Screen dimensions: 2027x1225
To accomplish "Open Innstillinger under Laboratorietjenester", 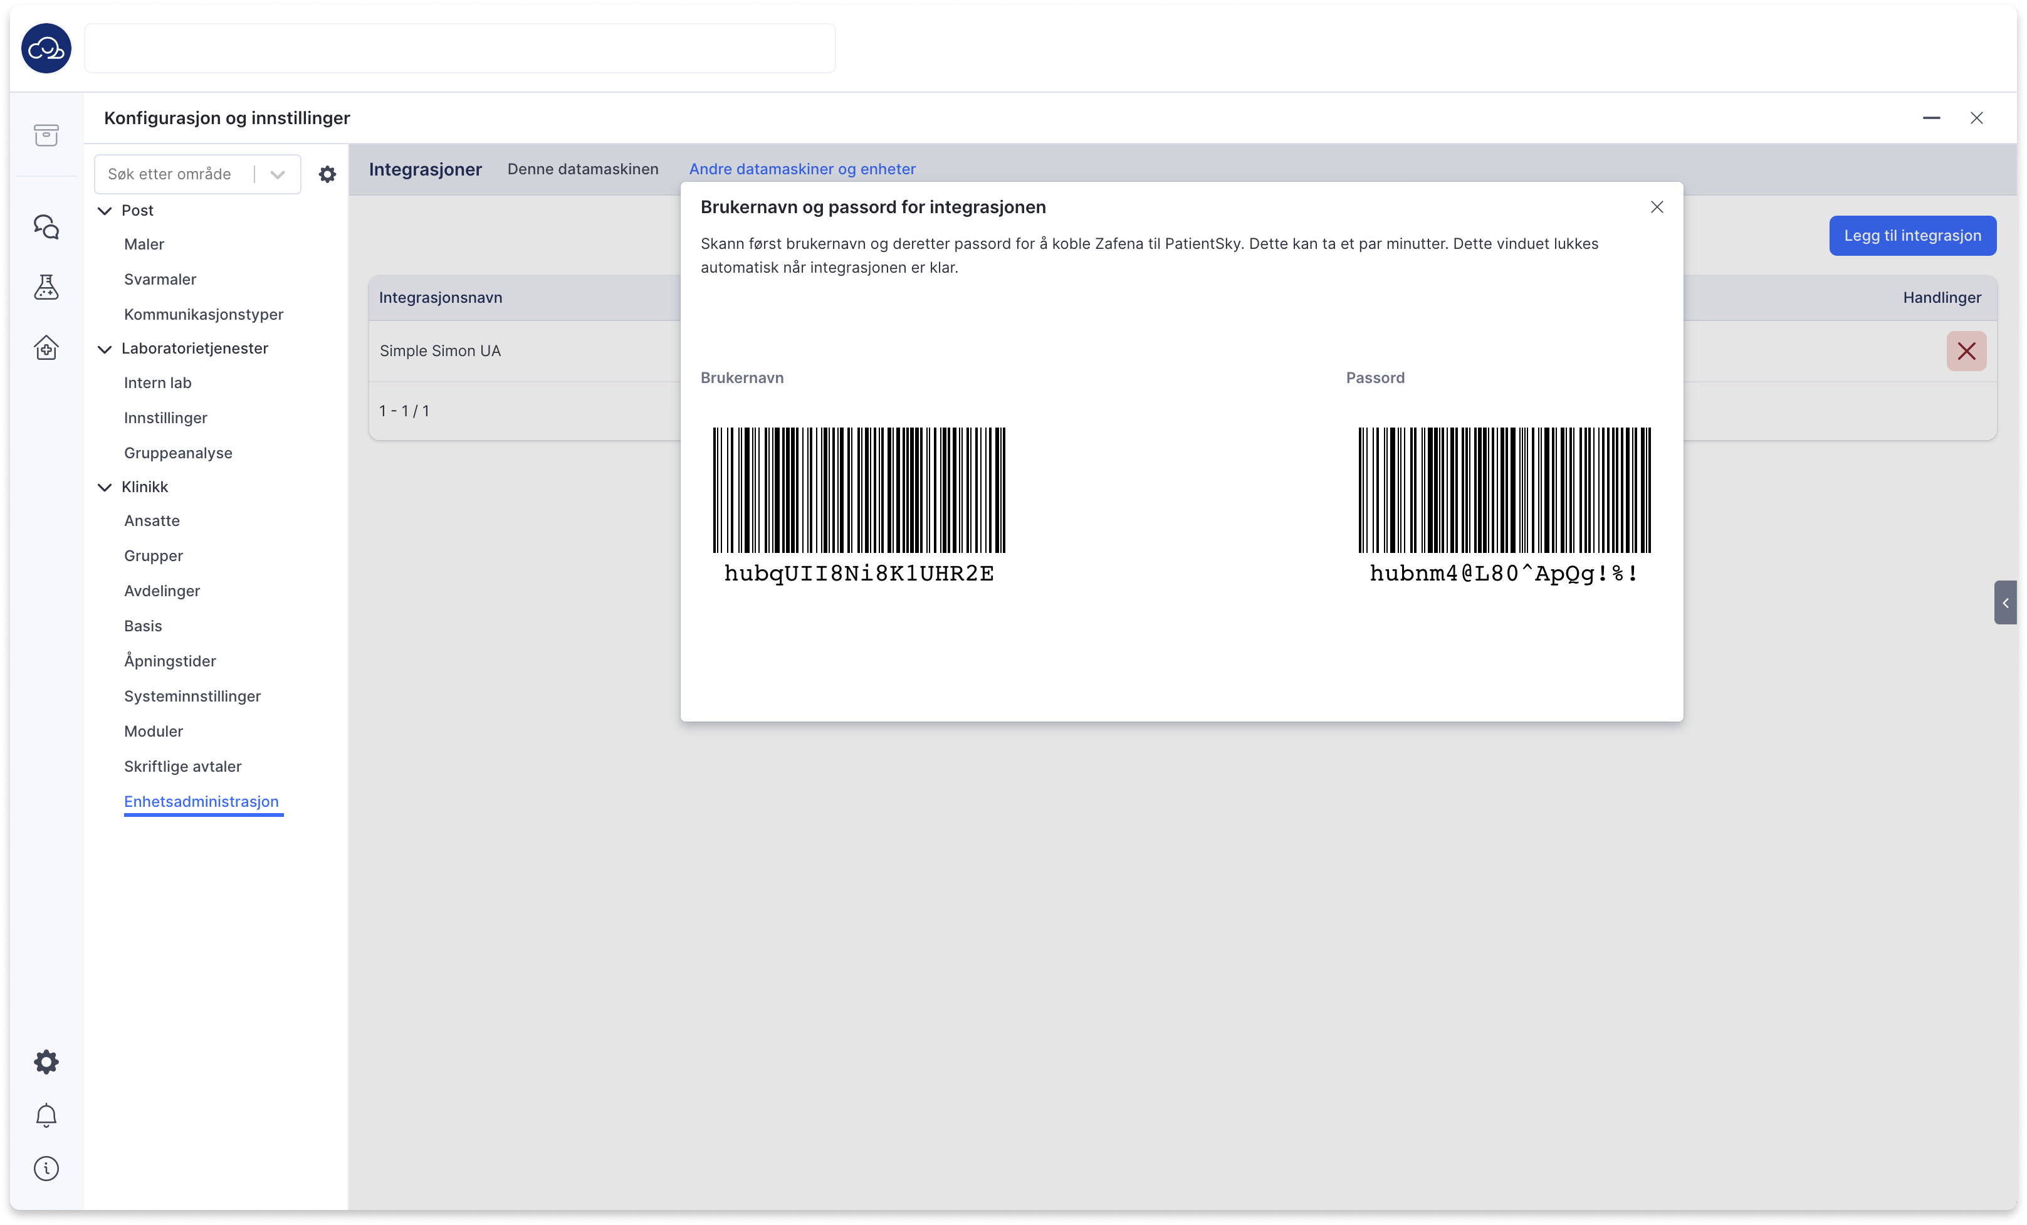I will click(x=165, y=418).
